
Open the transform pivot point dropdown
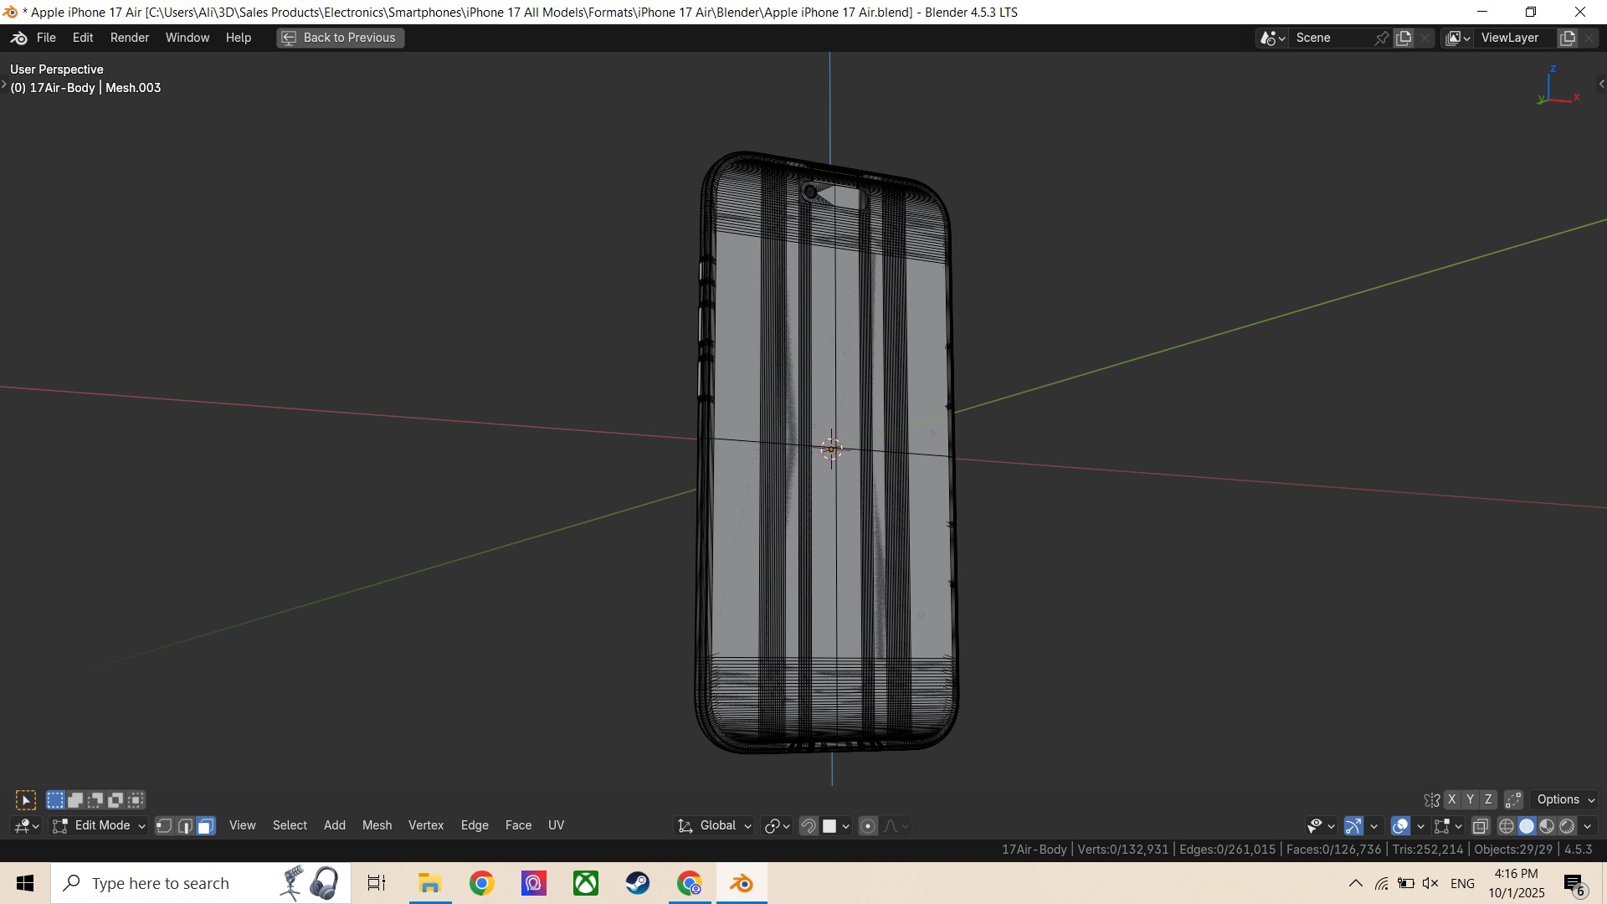(778, 826)
